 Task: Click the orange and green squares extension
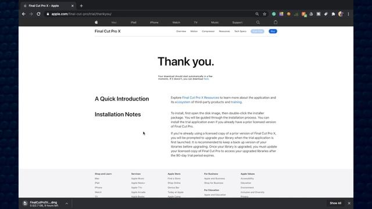click(304, 14)
